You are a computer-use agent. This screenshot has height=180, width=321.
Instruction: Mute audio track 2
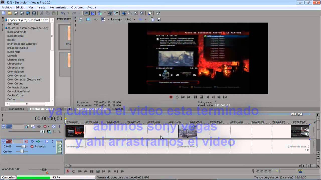[47, 141]
